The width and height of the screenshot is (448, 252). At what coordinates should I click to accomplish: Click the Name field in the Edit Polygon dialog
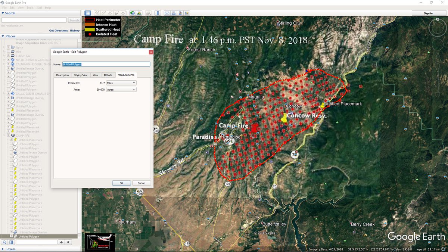tap(106, 64)
